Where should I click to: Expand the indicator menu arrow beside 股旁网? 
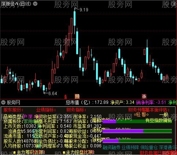[3, 102]
